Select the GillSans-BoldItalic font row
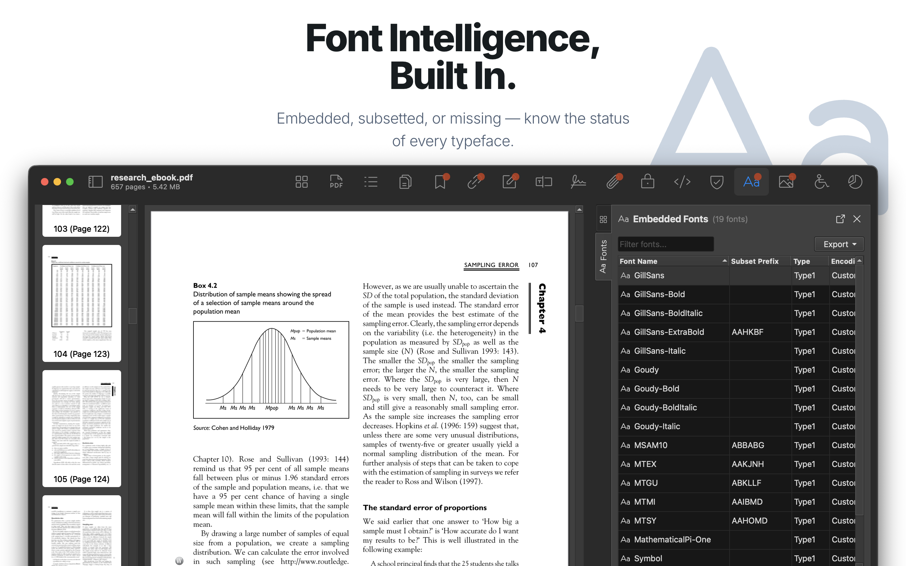The height and width of the screenshot is (566, 906). [736, 313]
